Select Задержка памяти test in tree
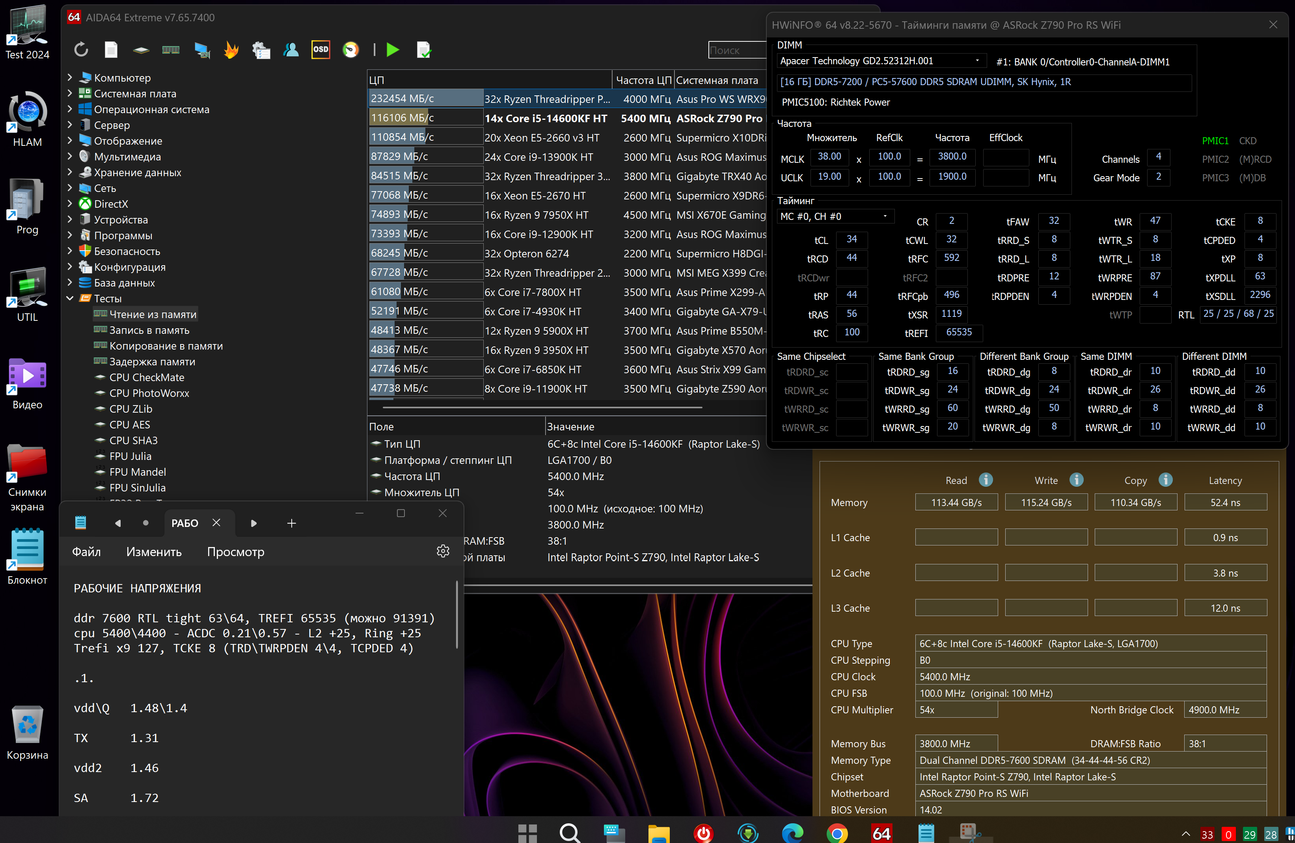 click(152, 362)
